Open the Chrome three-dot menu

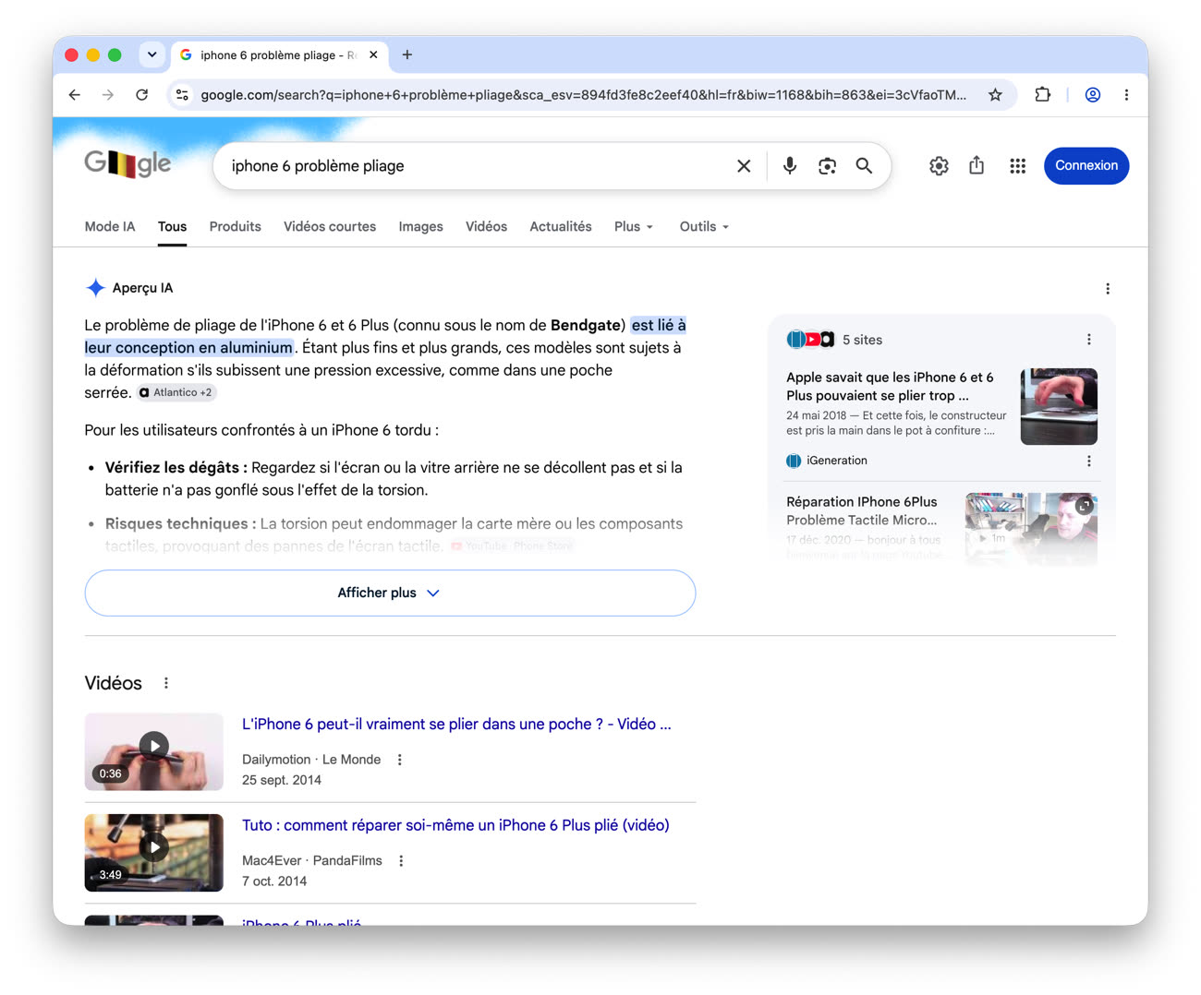1126,94
